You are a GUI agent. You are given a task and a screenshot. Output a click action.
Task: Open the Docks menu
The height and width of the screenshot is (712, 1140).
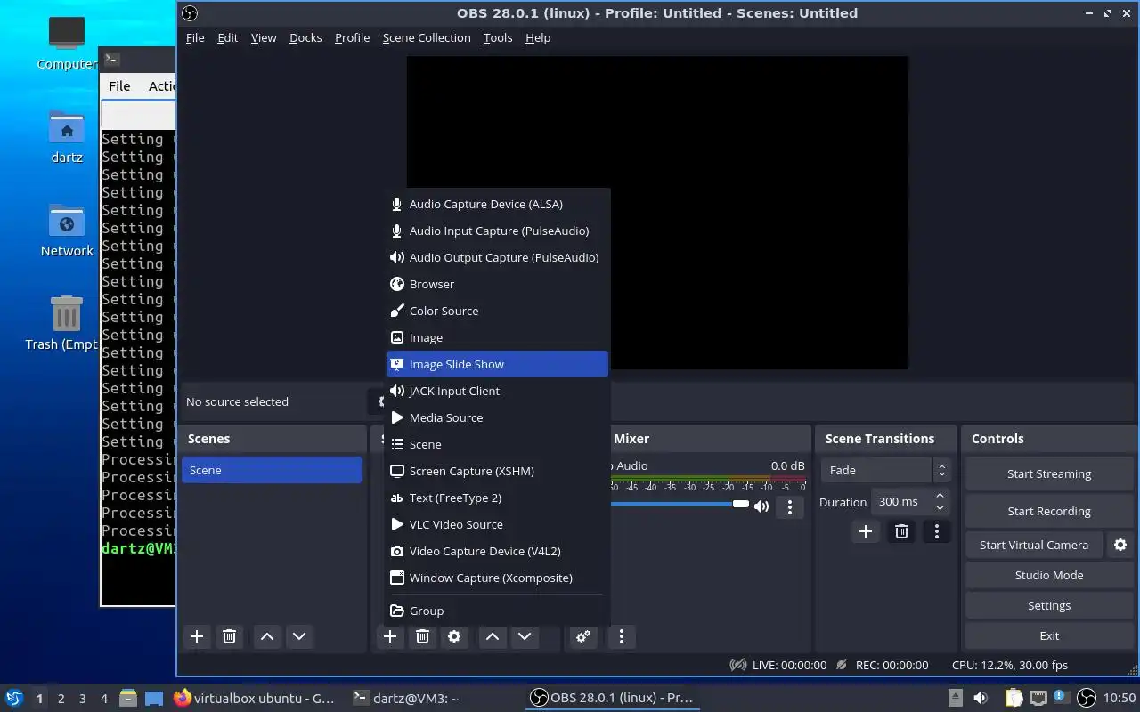(x=305, y=37)
